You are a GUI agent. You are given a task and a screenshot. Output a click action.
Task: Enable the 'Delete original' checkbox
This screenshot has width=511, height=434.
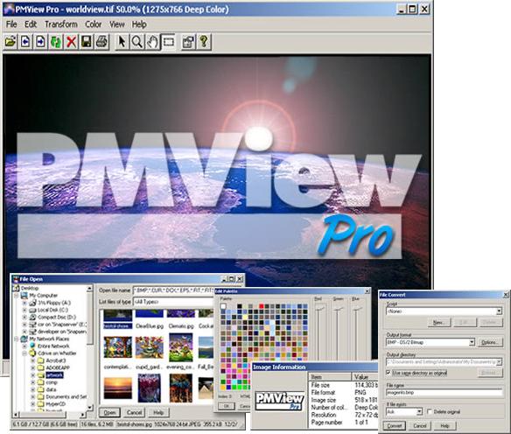430,412
